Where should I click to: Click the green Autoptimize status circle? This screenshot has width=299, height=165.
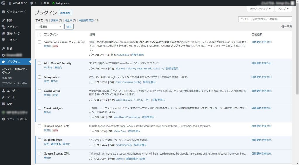(53, 3)
